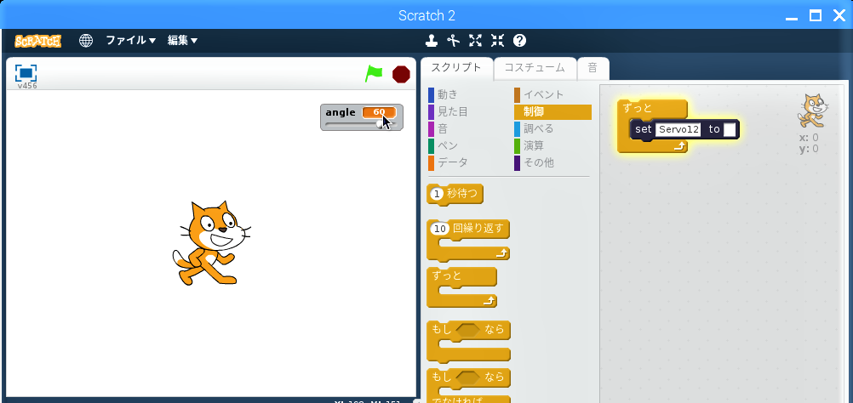The height and width of the screenshot is (403, 853).
Task: Select the scissors delete tool
Action: tap(454, 40)
